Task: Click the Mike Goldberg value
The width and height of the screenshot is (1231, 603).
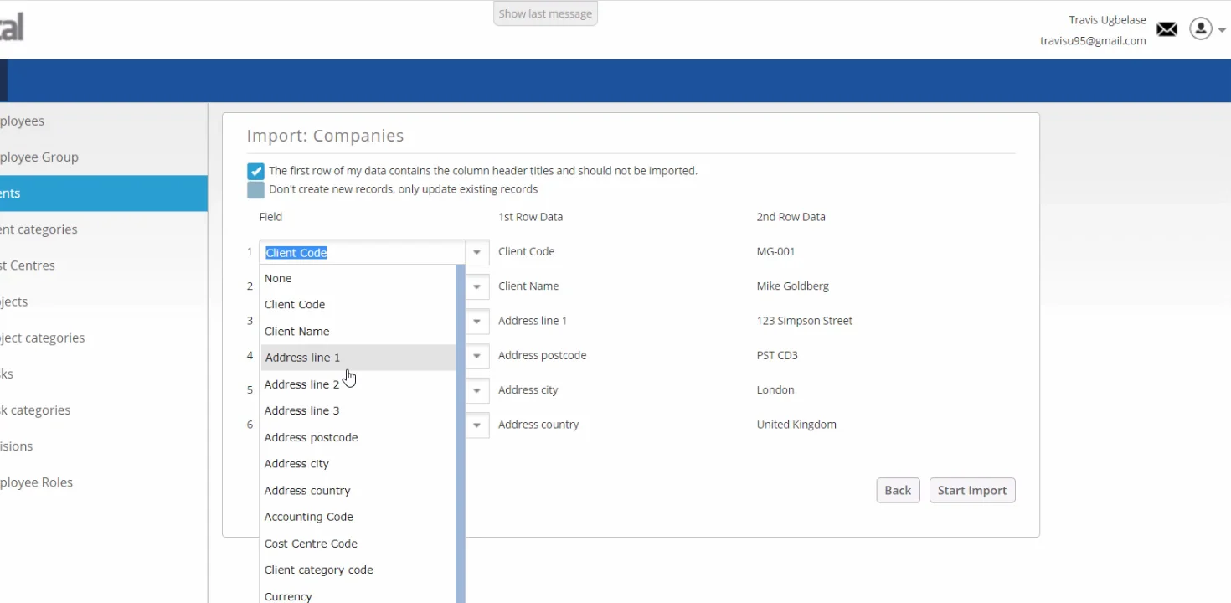Action: pos(792,286)
